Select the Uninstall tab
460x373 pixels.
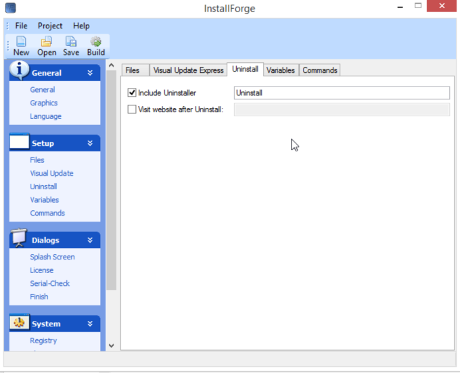pos(245,69)
